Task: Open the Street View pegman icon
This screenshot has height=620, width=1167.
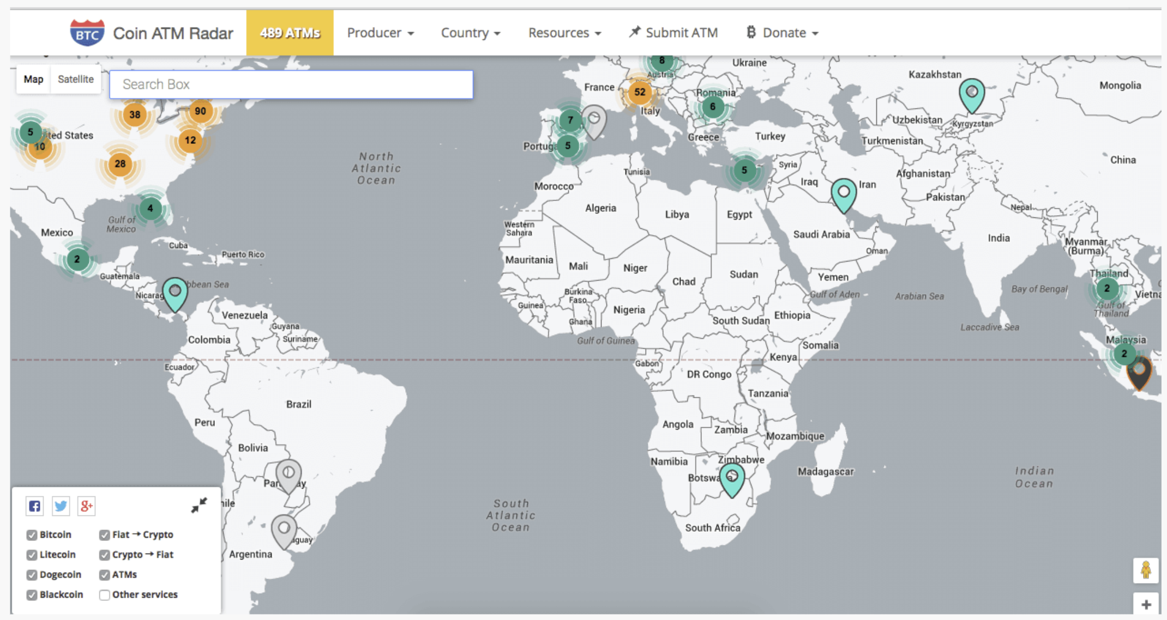Action: click(1146, 570)
